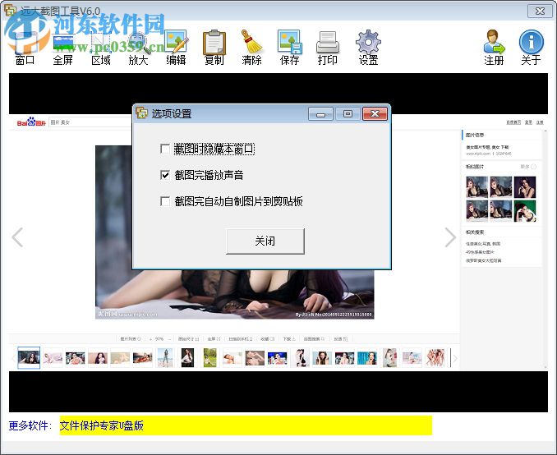557x455 pixels.
Task: Pick the 区域 region capture tool
Action: [101, 48]
